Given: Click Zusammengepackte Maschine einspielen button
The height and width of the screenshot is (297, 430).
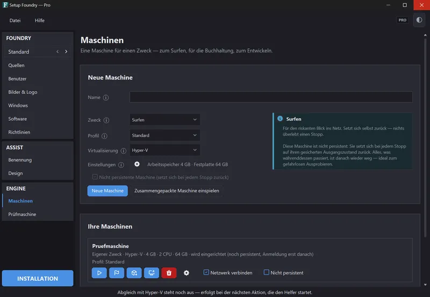Looking at the screenshot, I should (177, 191).
